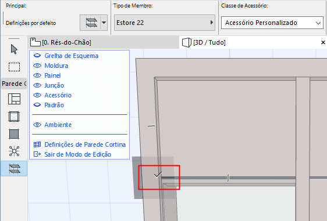Image resolution: width=327 pixels, height=221 pixels.
Task: Click the Parede Cortina toolbox header
Action: click(14, 84)
